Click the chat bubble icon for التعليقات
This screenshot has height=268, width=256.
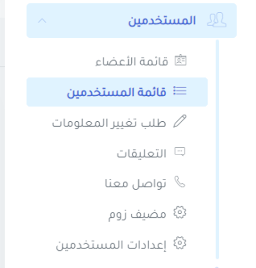(x=180, y=151)
